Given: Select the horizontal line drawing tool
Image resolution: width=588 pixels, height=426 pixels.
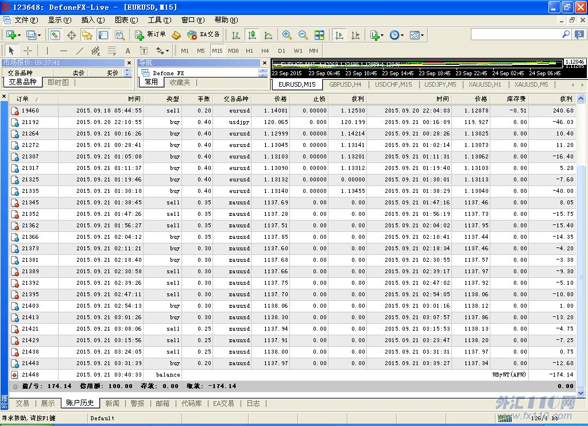Looking at the screenshot, I should [x=64, y=51].
